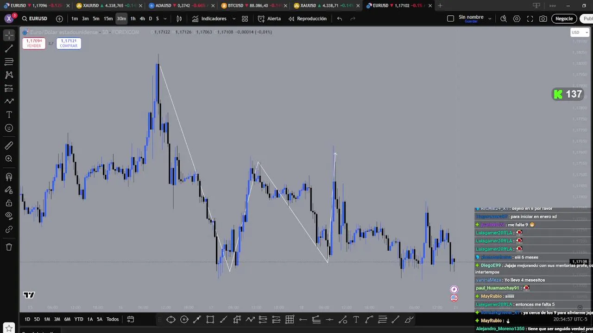The height and width of the screenshot is (333, 593).
Task: Toggle the favorites star in bottom-left corner
Action: [x=9, y=328]
